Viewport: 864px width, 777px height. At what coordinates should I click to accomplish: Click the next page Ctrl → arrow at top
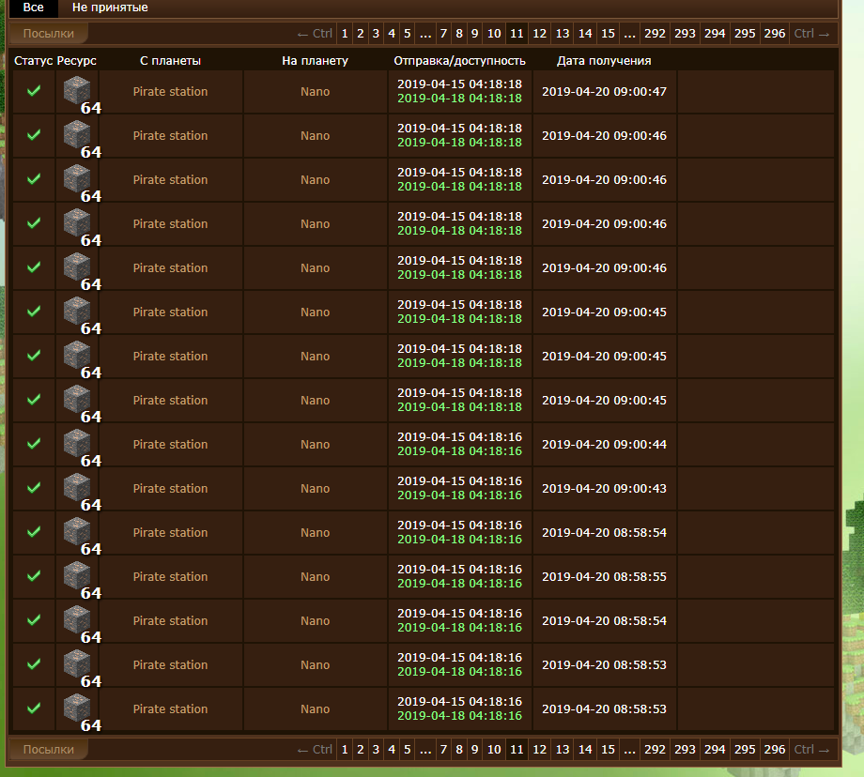click(811, 34)
